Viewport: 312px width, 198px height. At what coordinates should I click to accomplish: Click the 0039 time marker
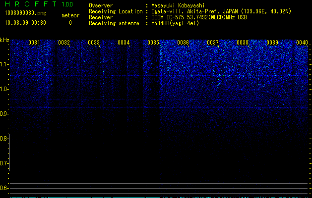[272, 43]
